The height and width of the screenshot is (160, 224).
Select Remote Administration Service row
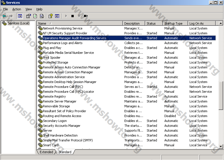tap(126, 77)
